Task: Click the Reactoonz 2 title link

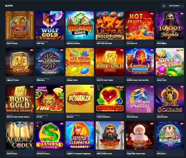Action: [x=162, y=153]
